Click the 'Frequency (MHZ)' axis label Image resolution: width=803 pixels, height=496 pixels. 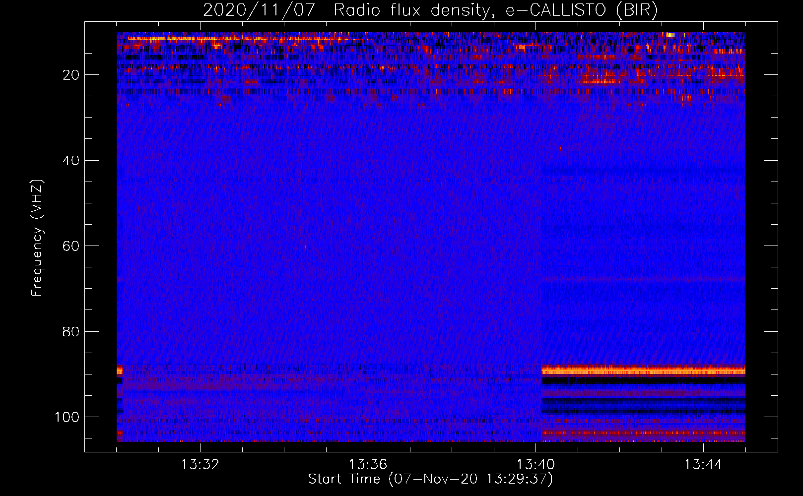[37, 238]
